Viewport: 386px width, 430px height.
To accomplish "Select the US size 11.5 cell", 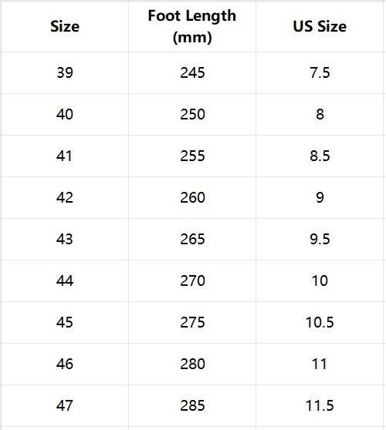I will coord(320,405).
